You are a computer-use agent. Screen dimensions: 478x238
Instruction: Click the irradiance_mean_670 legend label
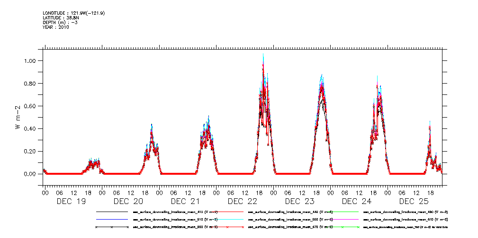[291, 227]
